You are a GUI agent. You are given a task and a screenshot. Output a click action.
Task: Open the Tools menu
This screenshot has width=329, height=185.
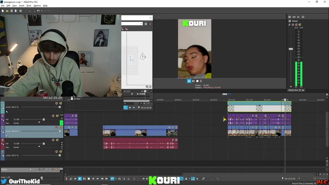[29, 6]
